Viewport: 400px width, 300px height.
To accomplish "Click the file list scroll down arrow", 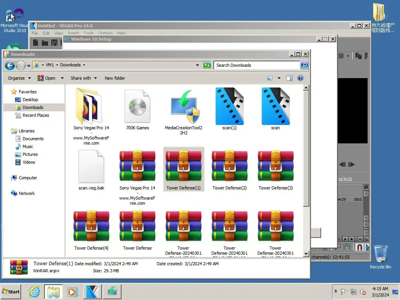I will click(306, 254).
